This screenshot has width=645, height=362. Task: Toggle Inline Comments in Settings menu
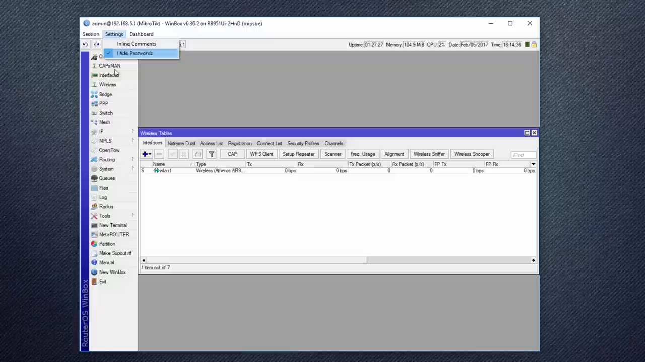(x=141, y=44)
